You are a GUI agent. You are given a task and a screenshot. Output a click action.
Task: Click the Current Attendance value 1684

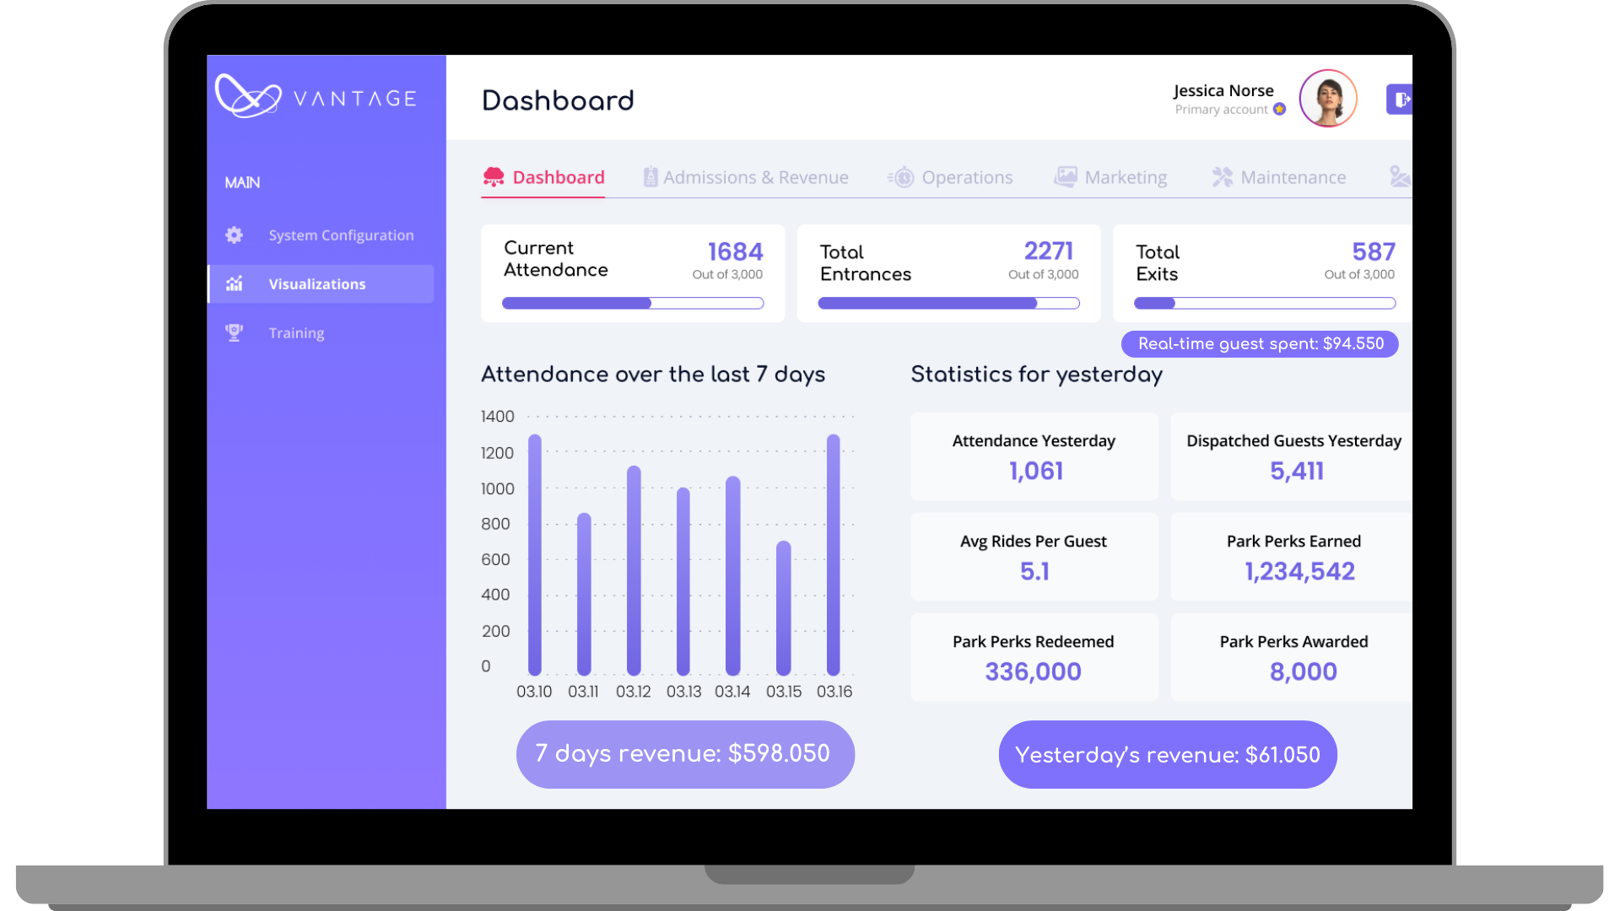(735, 251)
